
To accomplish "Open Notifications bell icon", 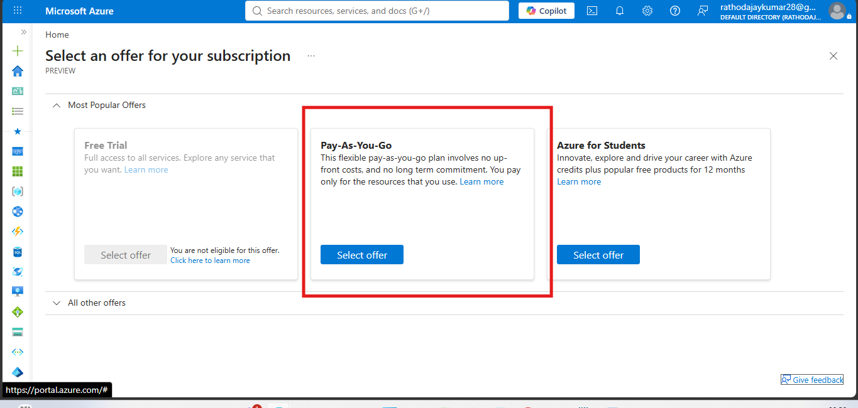I will pos(620,11).
